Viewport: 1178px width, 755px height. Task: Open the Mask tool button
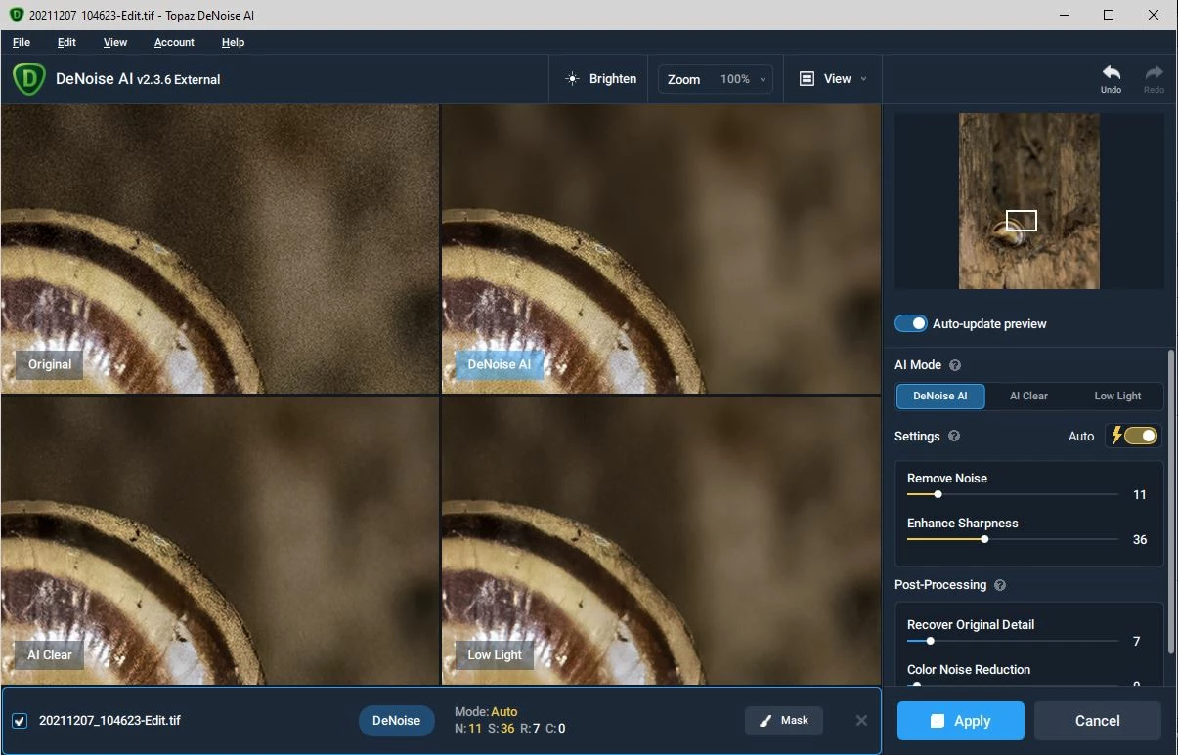click(x=784, y=720)
